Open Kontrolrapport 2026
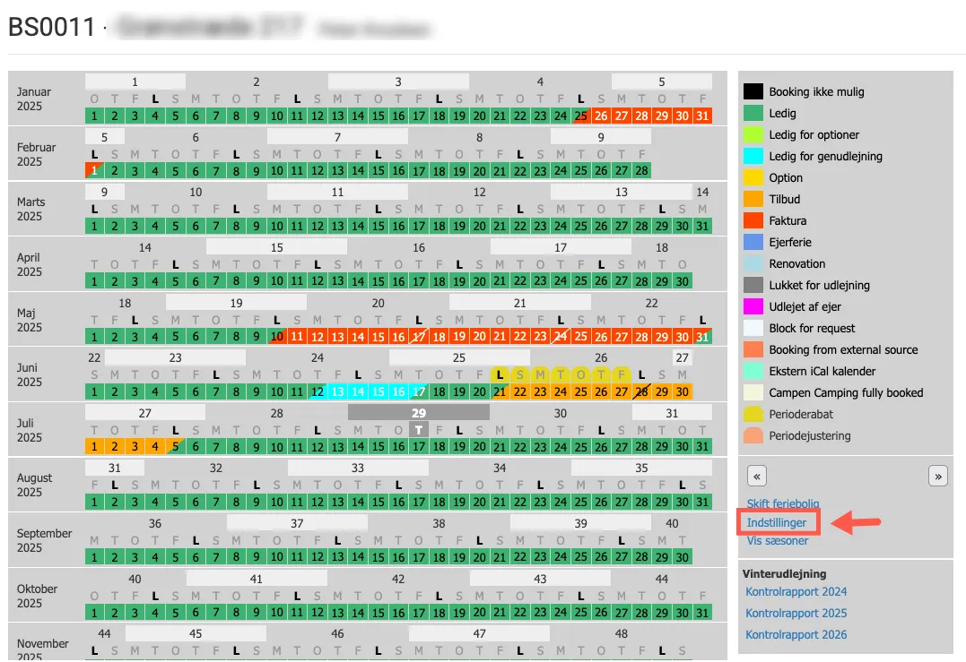The height and width of the screenshot is (662, 966). pyautogui.click(x=796, y=635)
